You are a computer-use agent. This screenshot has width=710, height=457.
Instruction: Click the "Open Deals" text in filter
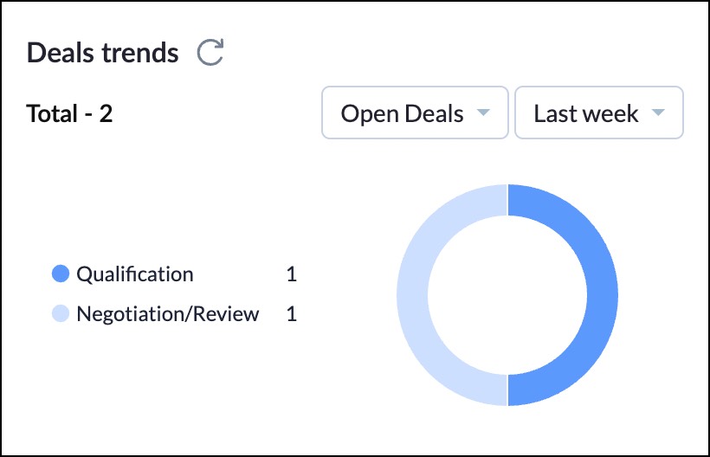click(402, 113)
